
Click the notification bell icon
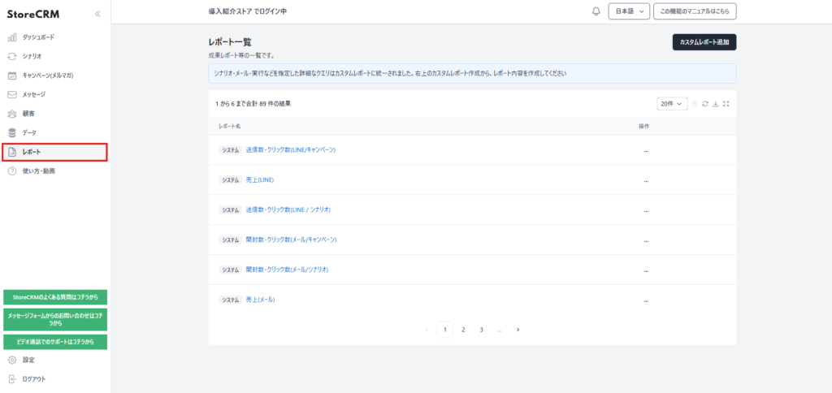click(x=596, y=11)
